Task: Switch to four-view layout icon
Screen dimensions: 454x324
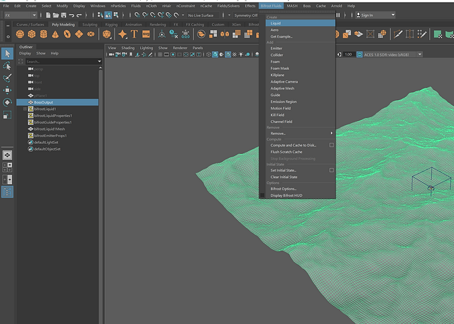Action: [7, 167]
